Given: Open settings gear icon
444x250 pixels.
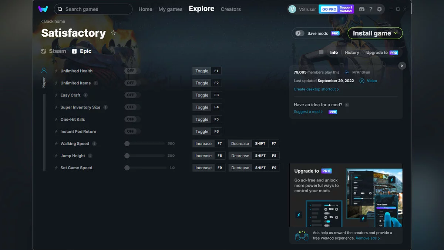Looking at the screenshot, I should pyautogui.click(x=379, y=9).
